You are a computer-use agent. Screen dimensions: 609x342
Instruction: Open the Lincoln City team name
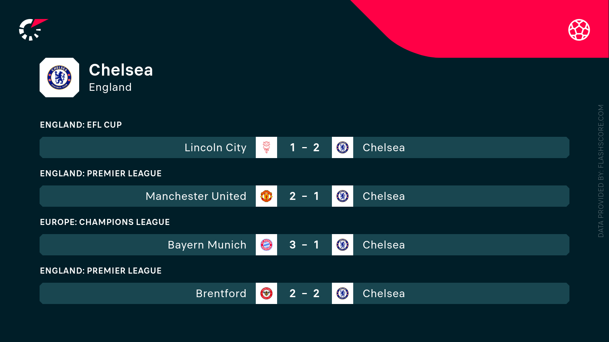pos(215,147)
